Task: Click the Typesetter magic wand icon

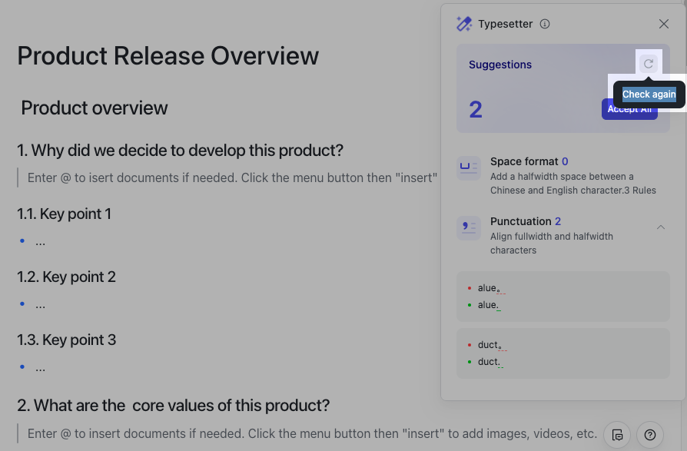Action: 464,24
